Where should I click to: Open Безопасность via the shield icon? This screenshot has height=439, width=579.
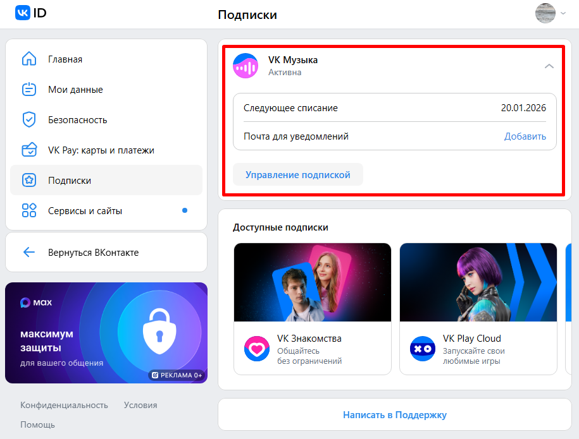pos(28,119)
